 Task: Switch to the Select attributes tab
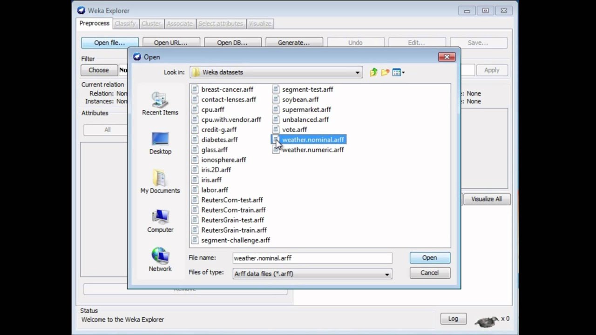221,24
